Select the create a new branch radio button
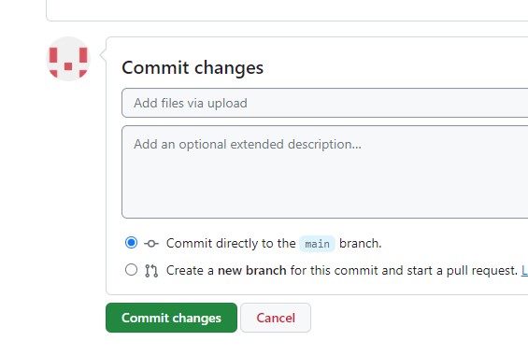Screen dimensions: 528x355 131,270
